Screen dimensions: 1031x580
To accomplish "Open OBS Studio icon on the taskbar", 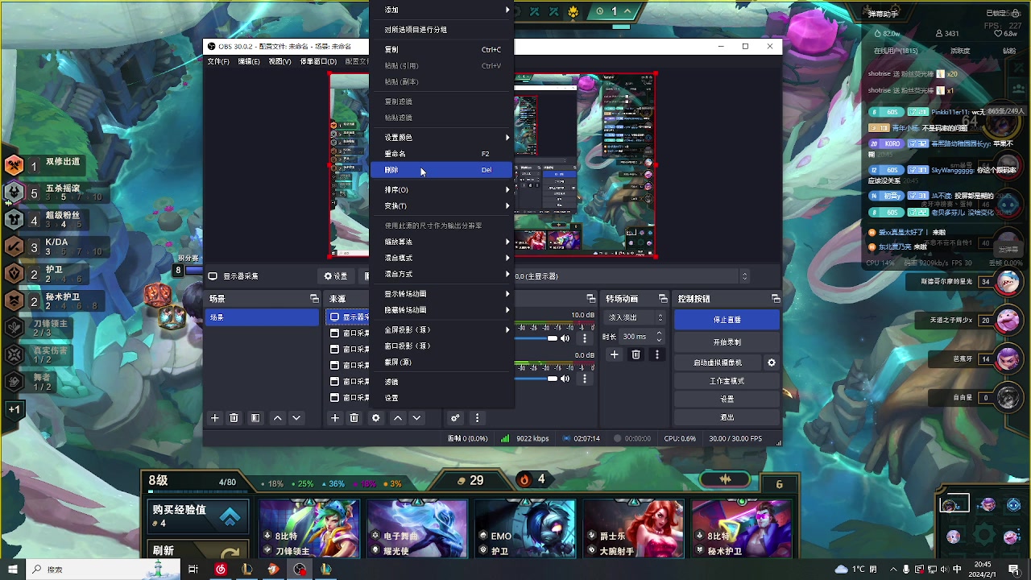I will point(300,570).
